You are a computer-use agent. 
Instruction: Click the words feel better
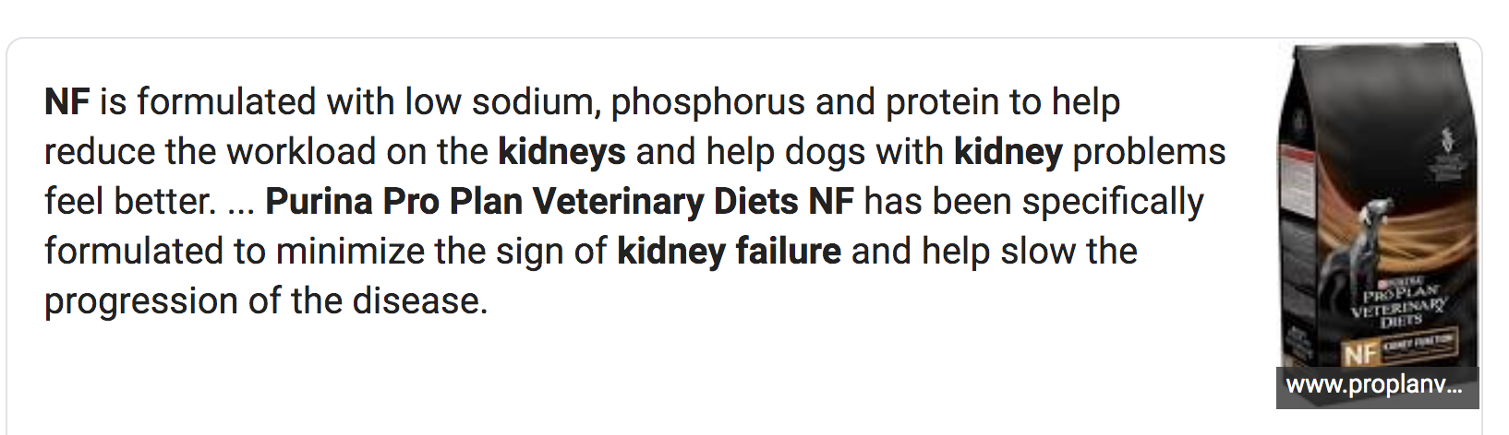click(x=129, y=202)
